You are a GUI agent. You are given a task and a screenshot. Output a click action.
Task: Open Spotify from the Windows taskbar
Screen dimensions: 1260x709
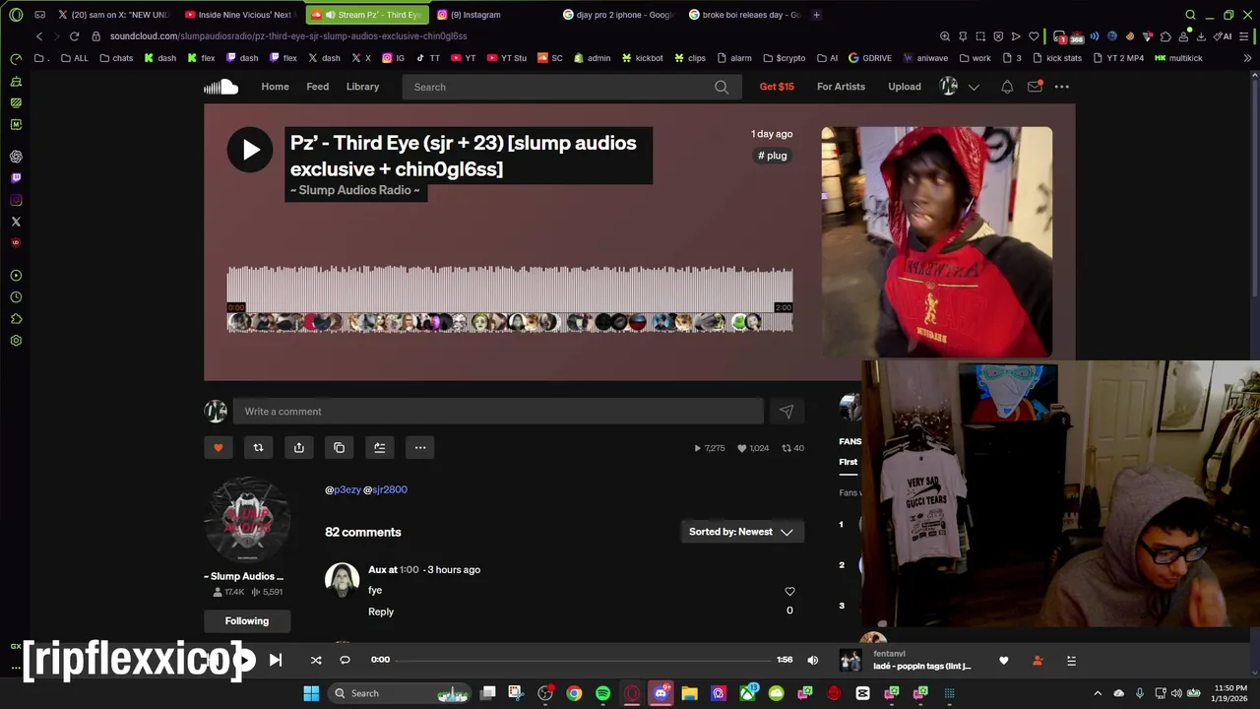click(x=602, y=693)
